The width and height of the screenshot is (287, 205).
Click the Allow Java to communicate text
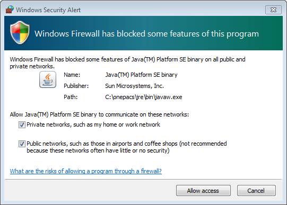(99, 114)
